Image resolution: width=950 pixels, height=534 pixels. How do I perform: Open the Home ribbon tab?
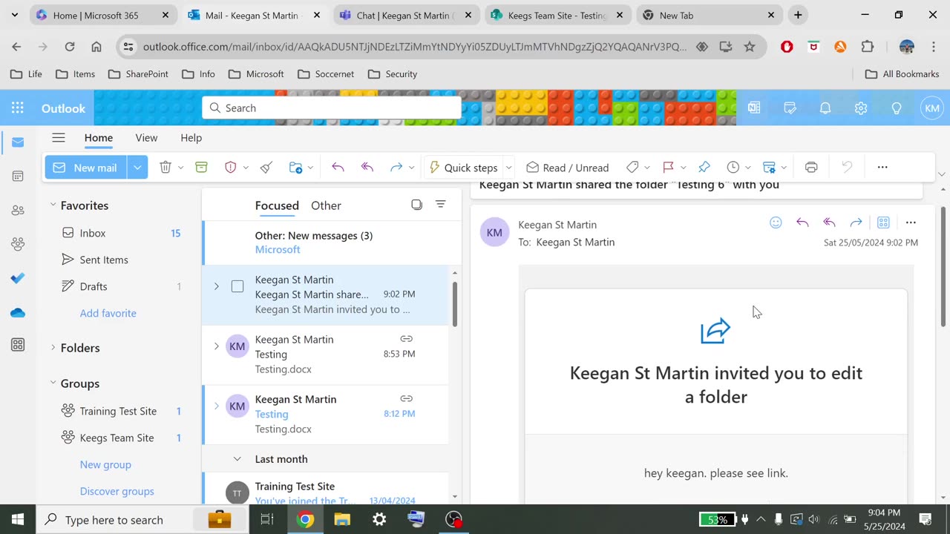pos(99,137)
